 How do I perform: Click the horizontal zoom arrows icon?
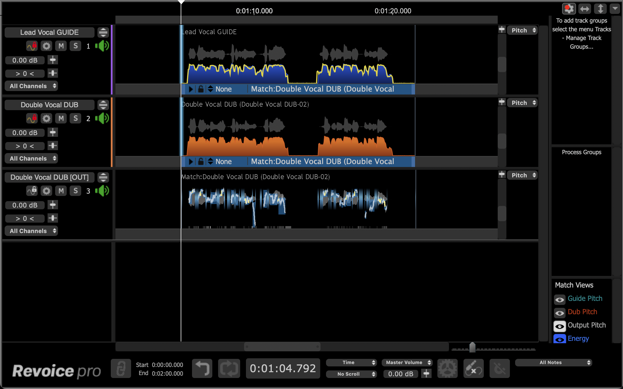coord(584,9)
